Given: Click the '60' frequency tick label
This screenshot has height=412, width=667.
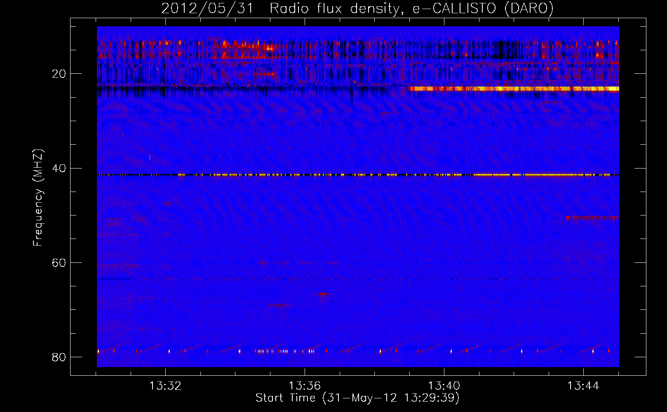Looking at the screenshot, I should pyautogui.click(x=59, y=262).
